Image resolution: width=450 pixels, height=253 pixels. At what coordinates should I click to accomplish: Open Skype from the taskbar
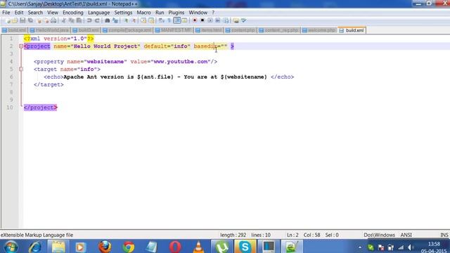coord(245,247)
